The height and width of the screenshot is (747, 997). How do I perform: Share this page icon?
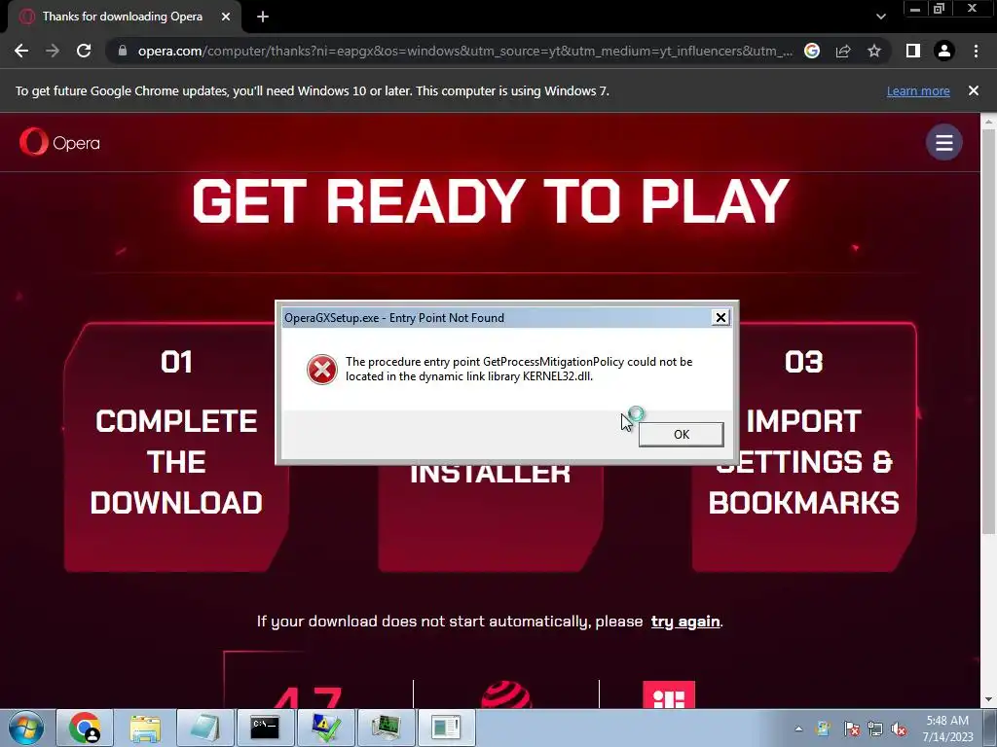pos(843,51)
